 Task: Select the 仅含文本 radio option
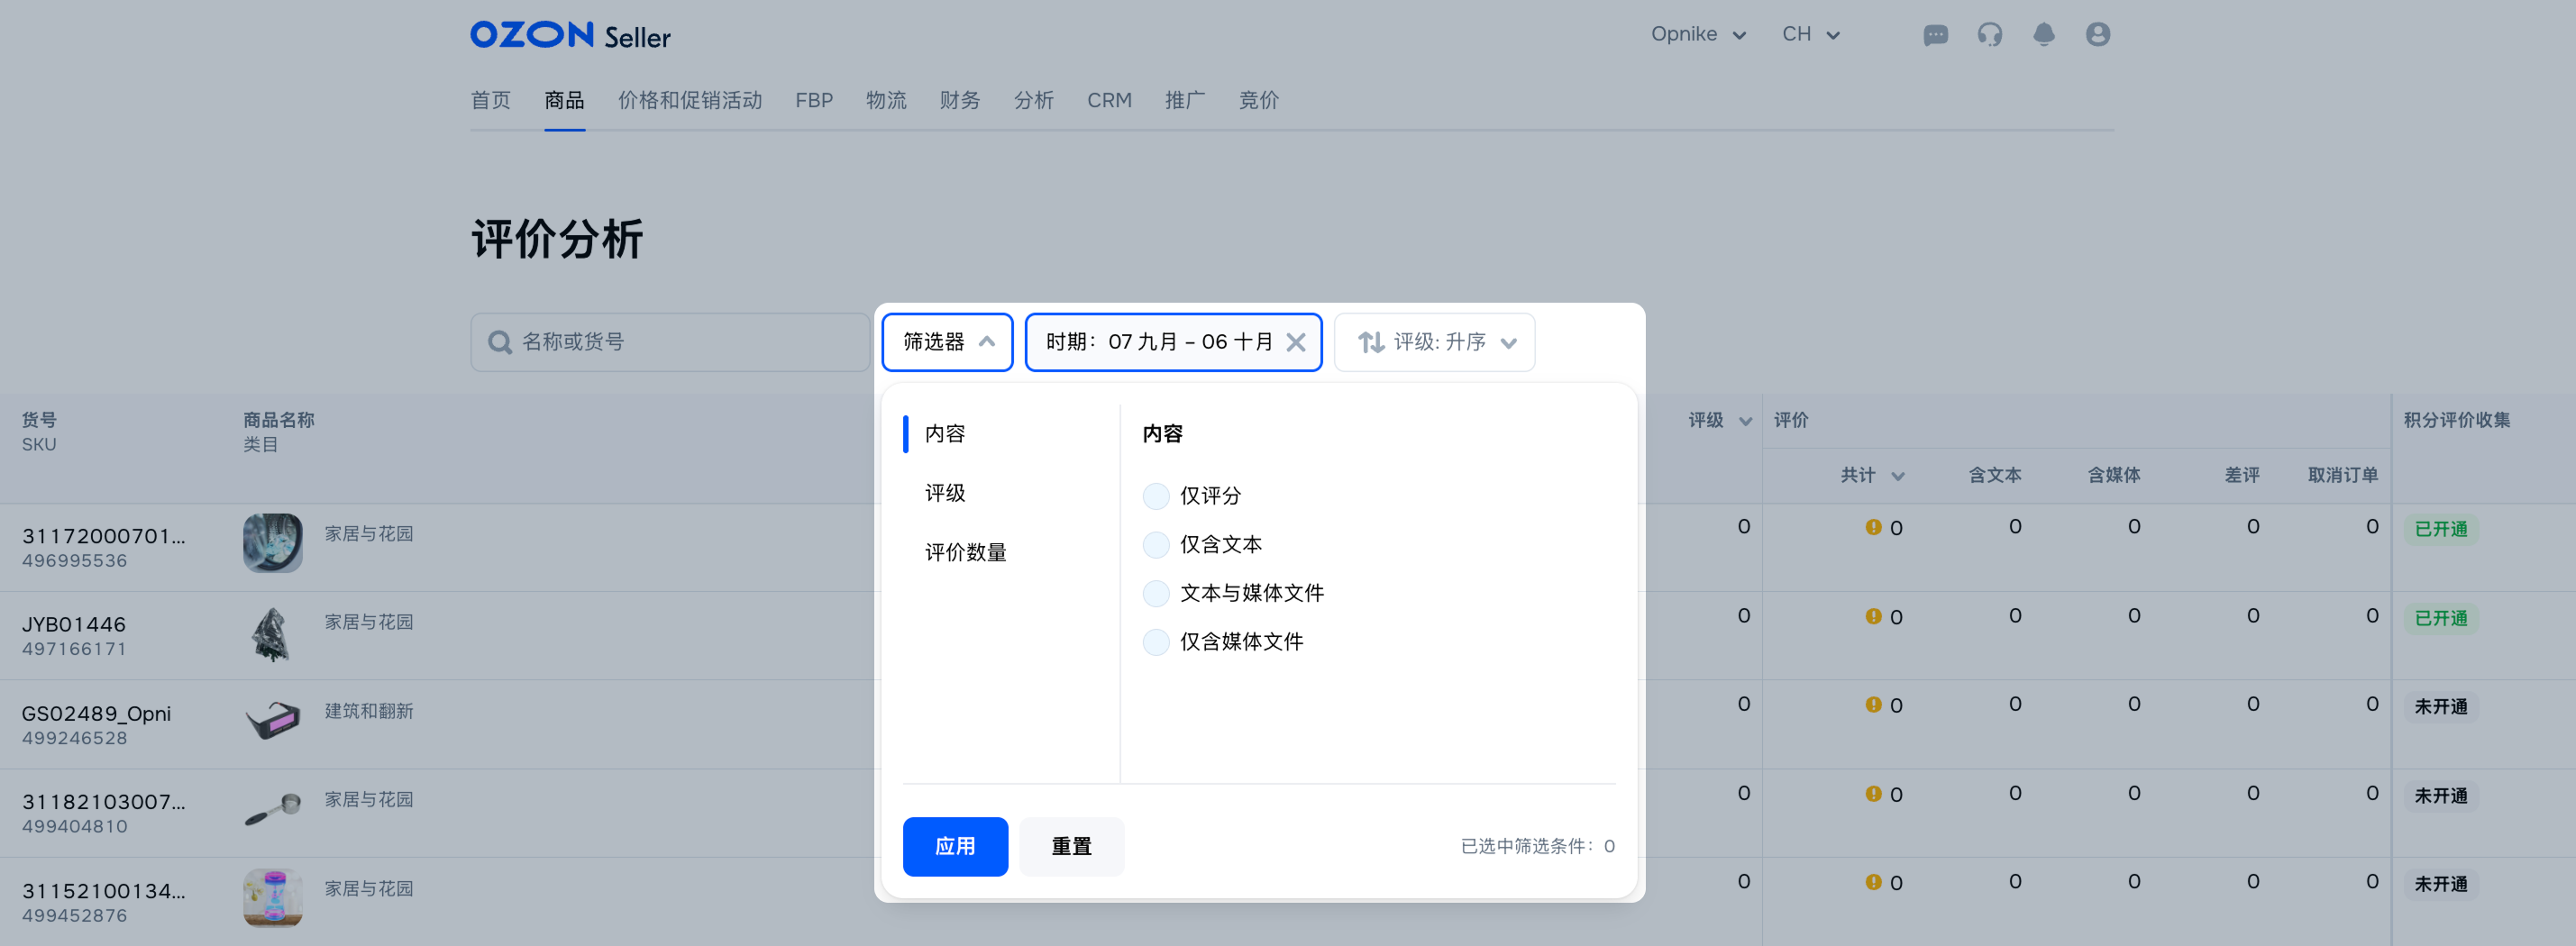tap(1156, 545)
